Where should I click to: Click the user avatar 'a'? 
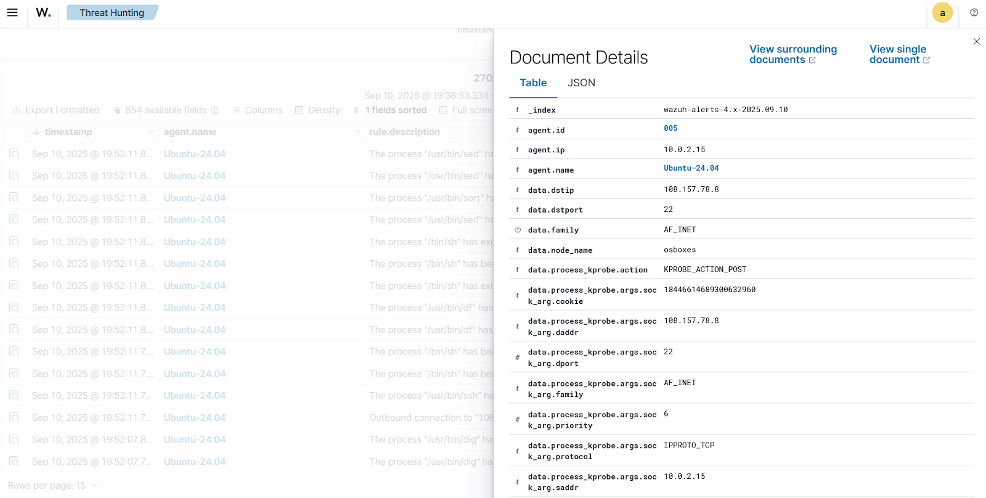[x=942, y=13]
